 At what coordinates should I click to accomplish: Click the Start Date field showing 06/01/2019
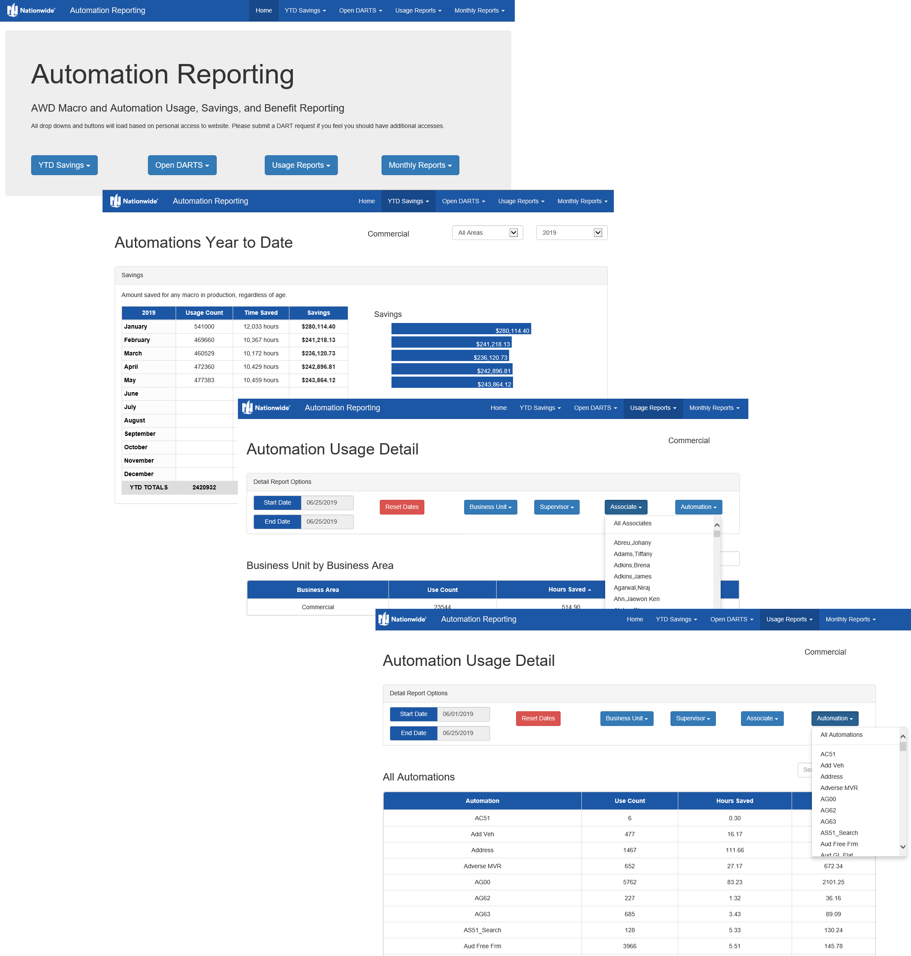[463, 714]
